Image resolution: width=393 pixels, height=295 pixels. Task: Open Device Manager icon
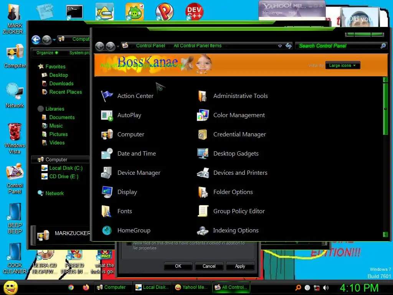107,173
